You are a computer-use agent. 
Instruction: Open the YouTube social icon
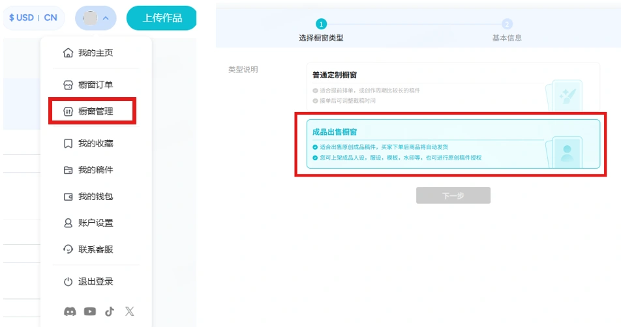90,311
